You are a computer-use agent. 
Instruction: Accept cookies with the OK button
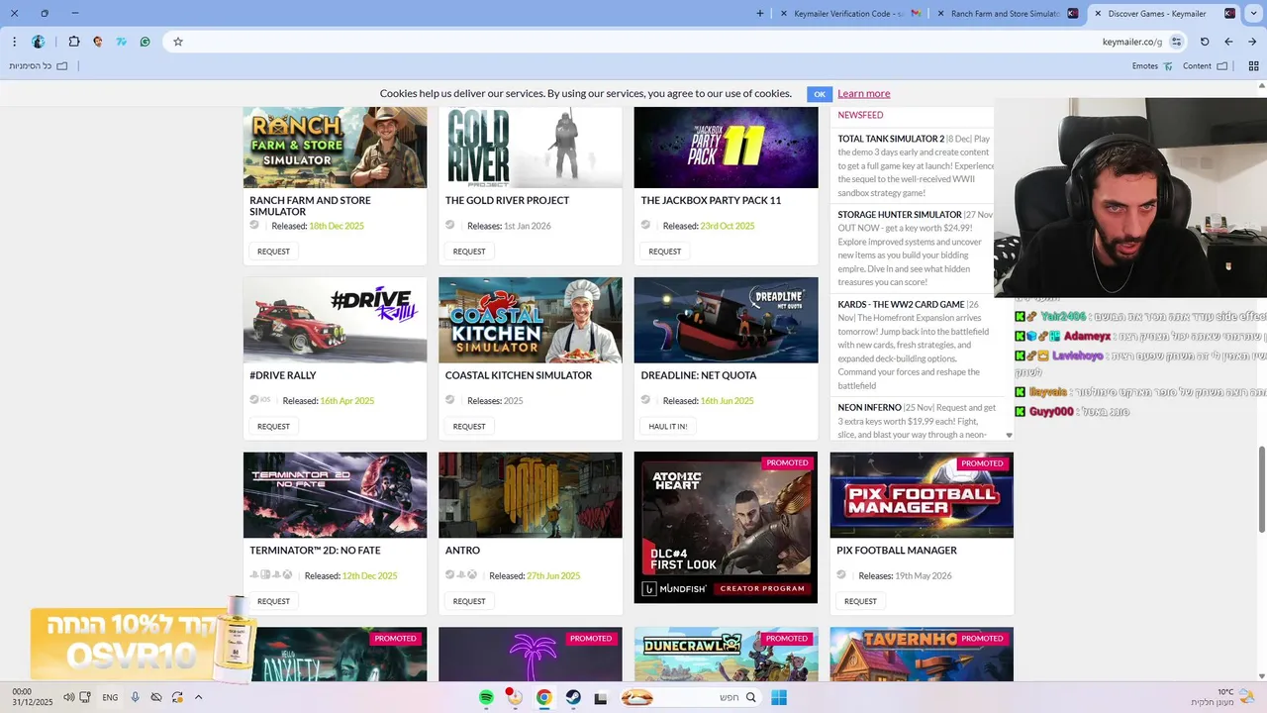(819, 94)
